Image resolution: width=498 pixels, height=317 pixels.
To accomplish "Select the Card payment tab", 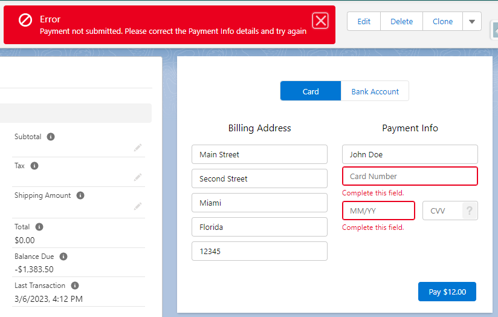I will click(x=311, y=91).
